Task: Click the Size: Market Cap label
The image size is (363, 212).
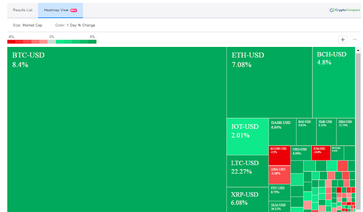Action: click(28, 25)
